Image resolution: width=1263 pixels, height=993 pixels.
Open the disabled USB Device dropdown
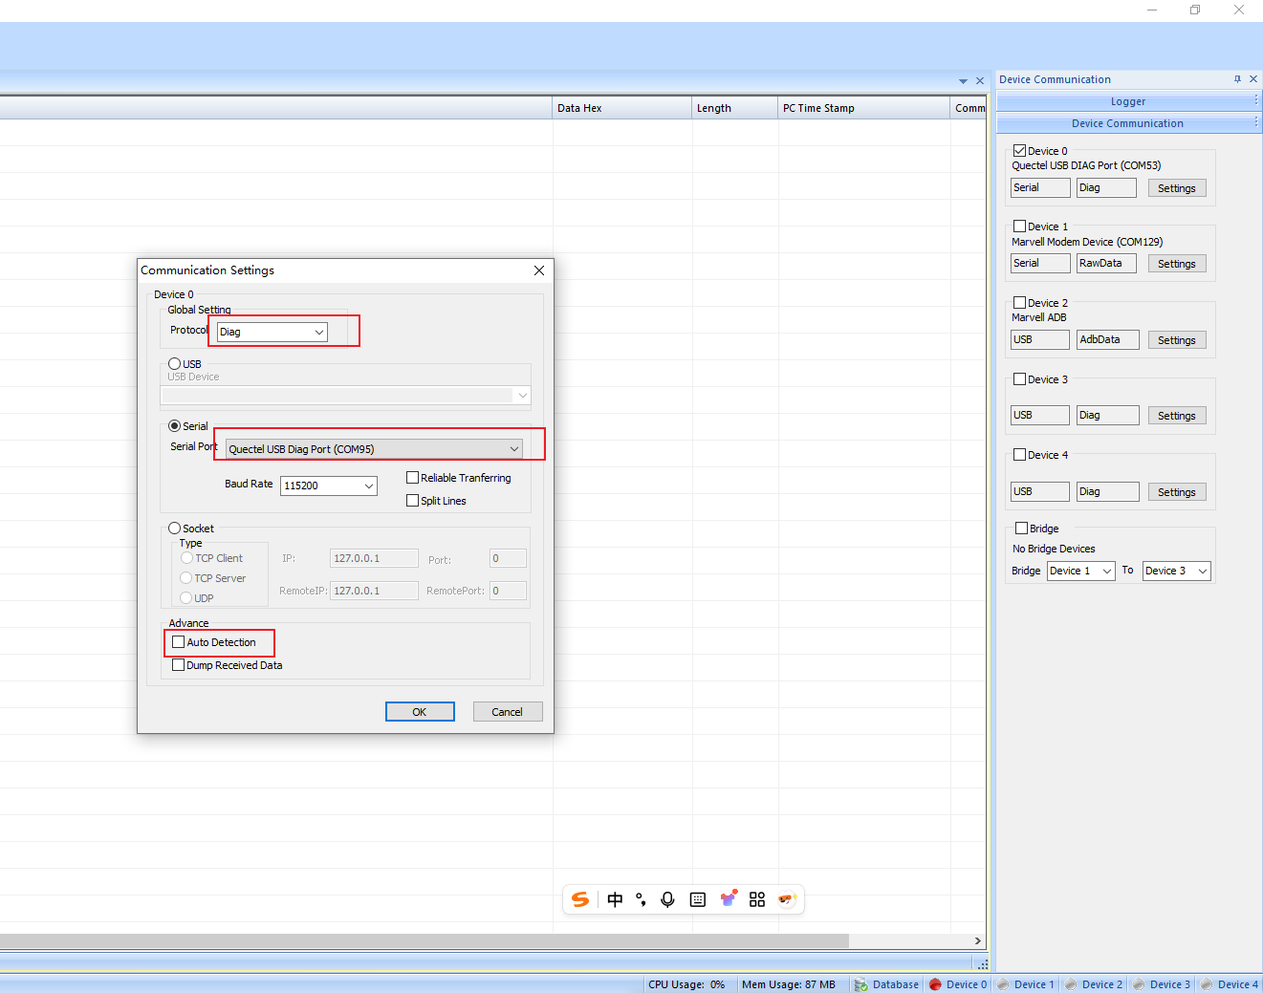click(x=346, y=395)
